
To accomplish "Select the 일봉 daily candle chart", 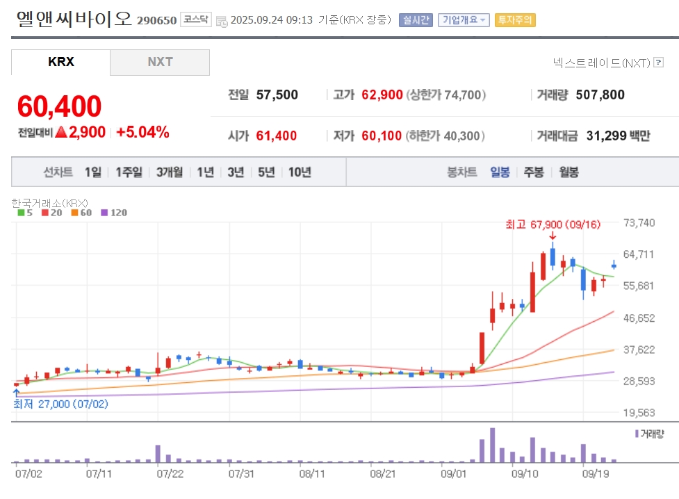I will click(x=500, y=172).
